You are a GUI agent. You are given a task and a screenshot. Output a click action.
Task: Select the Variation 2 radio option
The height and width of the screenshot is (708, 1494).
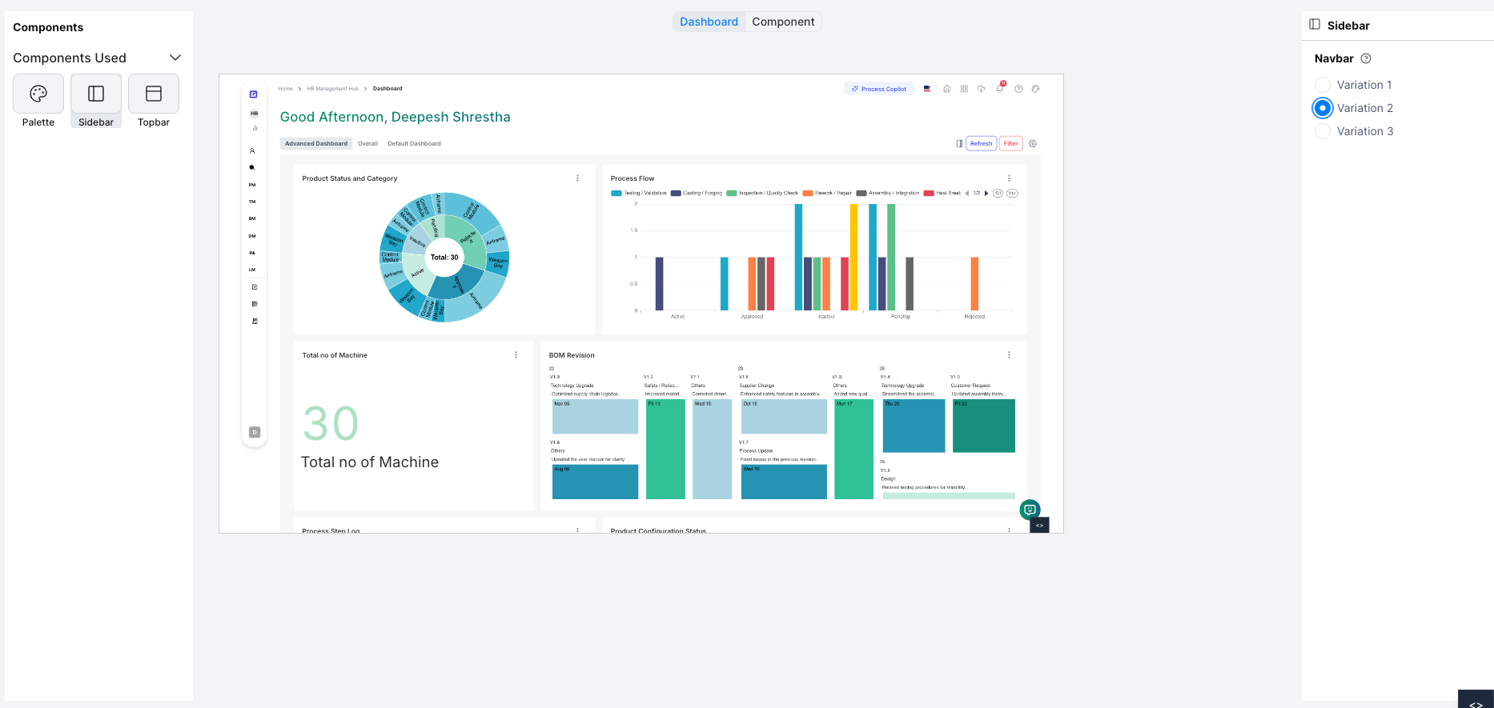click(1323, 108)
